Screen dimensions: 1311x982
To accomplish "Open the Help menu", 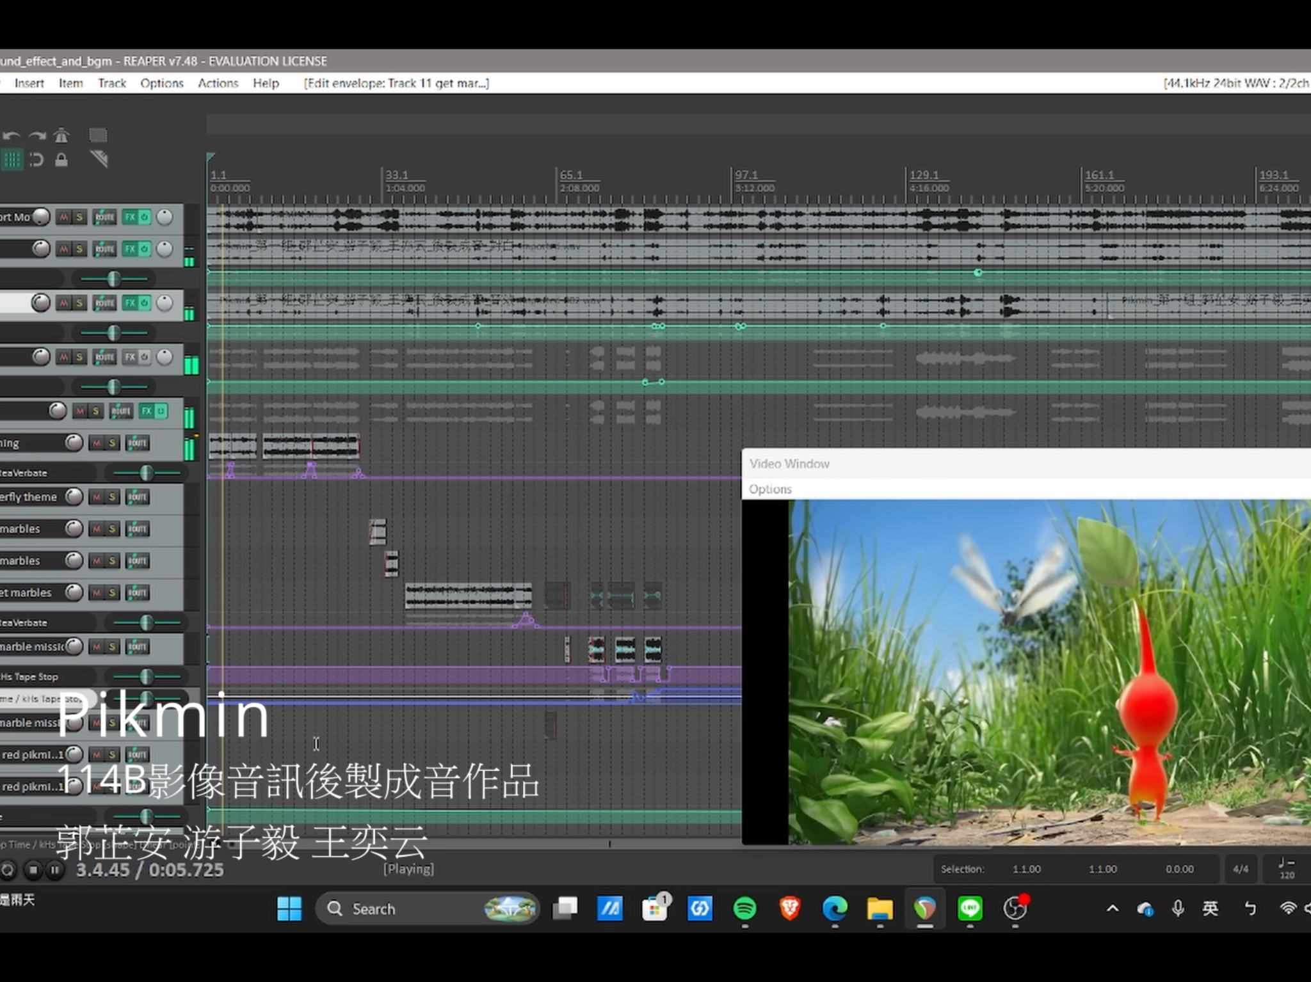I will (266, 83).
